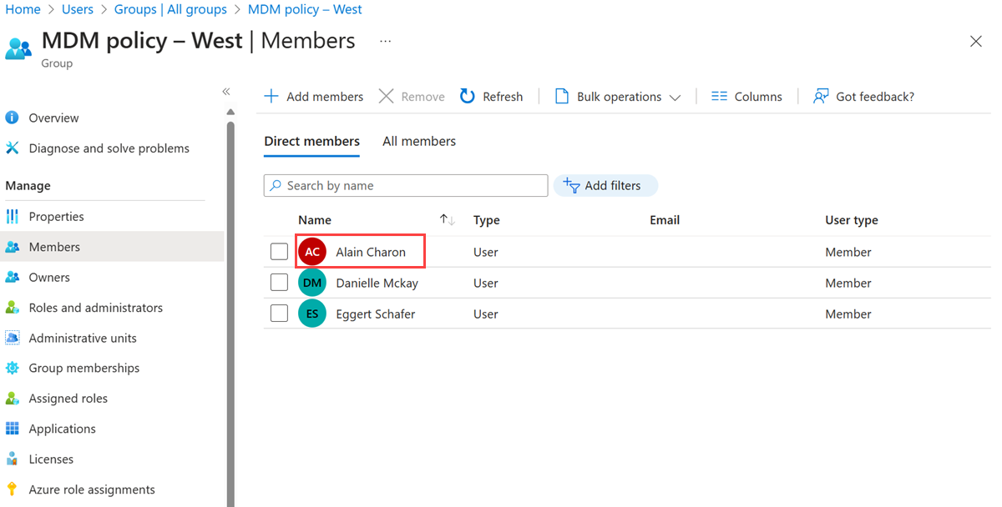Click the Refresh icon in toolbar
This screenshot has width=1002, height=507.
click(468, 97)
